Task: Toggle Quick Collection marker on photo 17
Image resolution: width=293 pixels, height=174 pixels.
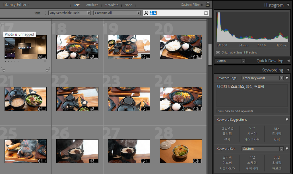Action: [44, 38]
